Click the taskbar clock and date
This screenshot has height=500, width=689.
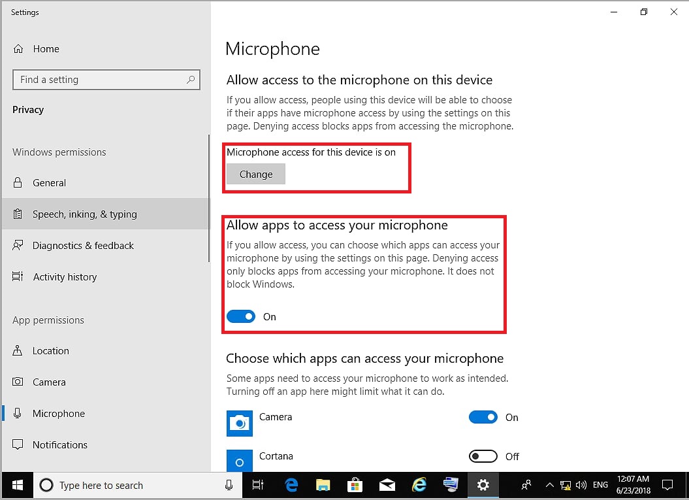pos(633,484)
